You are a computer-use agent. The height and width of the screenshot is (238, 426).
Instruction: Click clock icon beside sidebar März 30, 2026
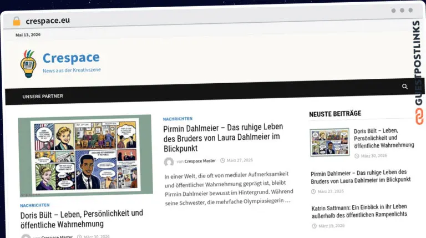(x=357, y=156)
